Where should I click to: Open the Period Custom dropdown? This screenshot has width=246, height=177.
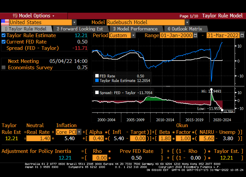coord(133,35)
